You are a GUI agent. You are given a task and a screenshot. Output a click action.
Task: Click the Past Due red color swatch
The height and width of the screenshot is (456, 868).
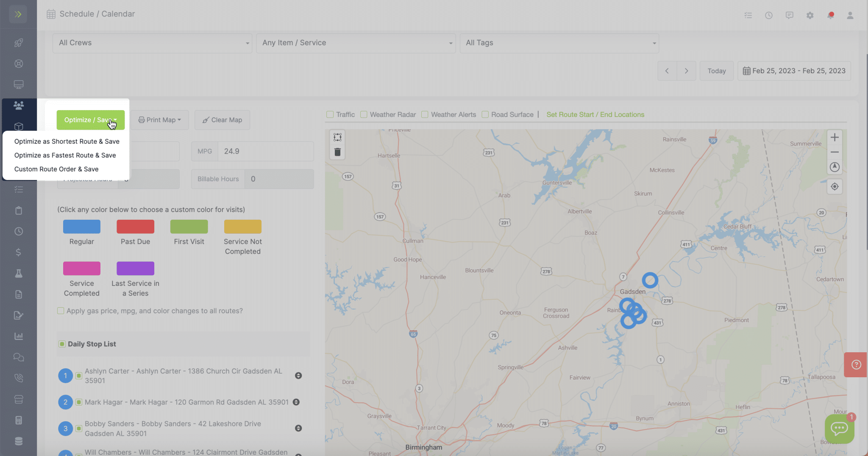(135, 227)
